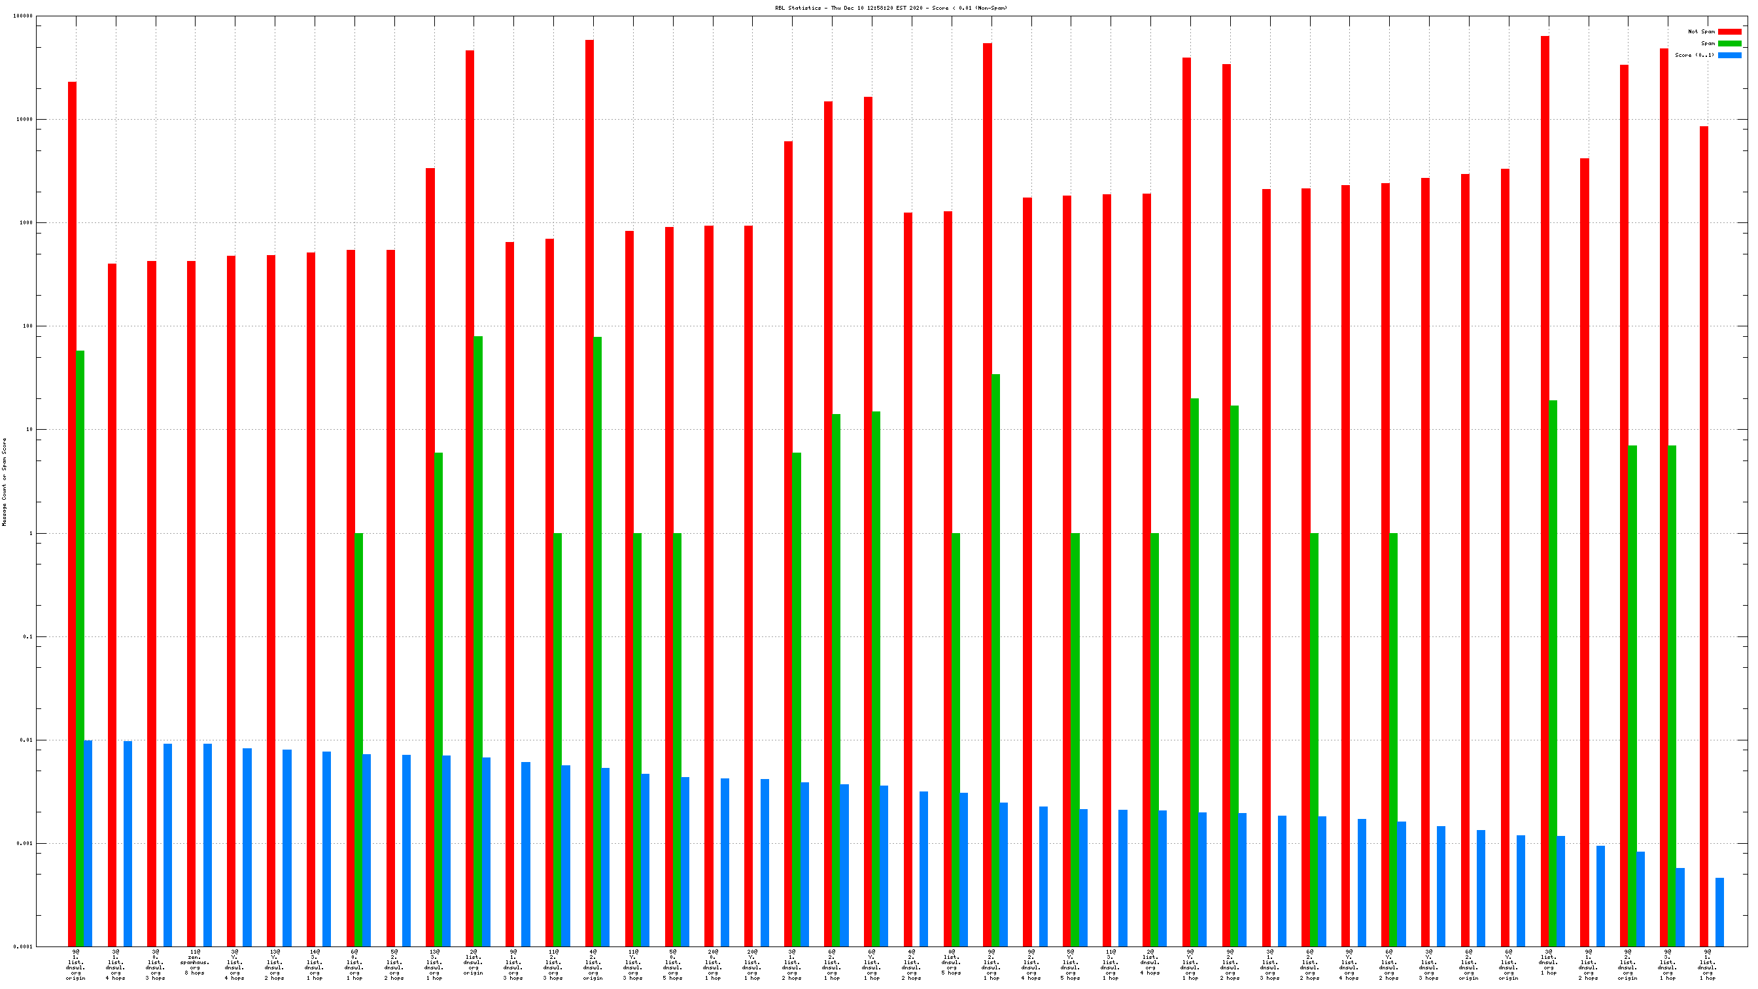Viewport: 1758px width, 989px height.
Task: Click the 'Not Spam' legend label
Action: [1700, 31]
